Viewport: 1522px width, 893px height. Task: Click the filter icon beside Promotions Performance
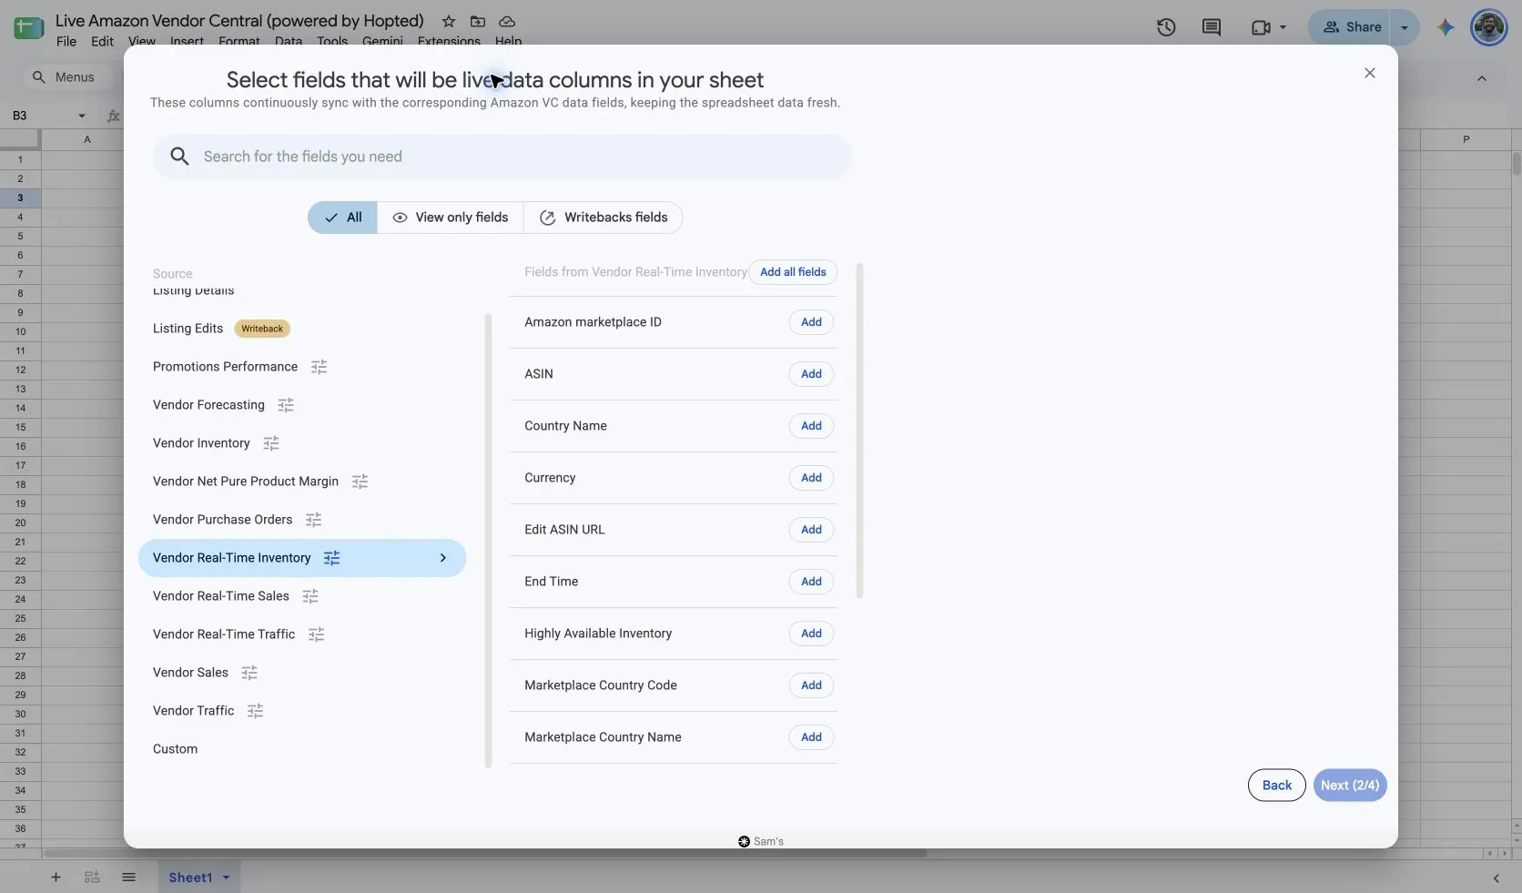click(319, 367)
